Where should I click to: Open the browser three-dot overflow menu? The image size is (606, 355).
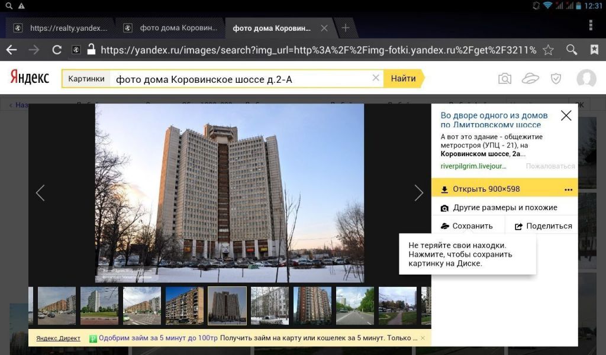[x=591, y=25]
